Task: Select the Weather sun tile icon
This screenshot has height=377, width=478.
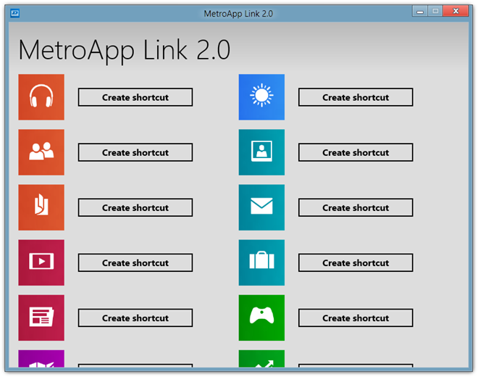Action: tap(261, 97)
